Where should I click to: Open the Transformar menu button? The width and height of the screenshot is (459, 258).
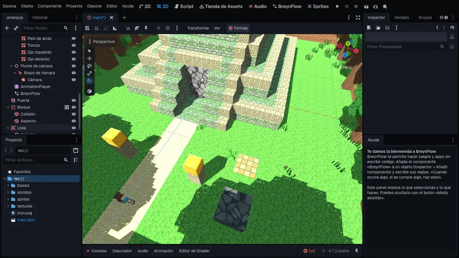coord(198,28)
